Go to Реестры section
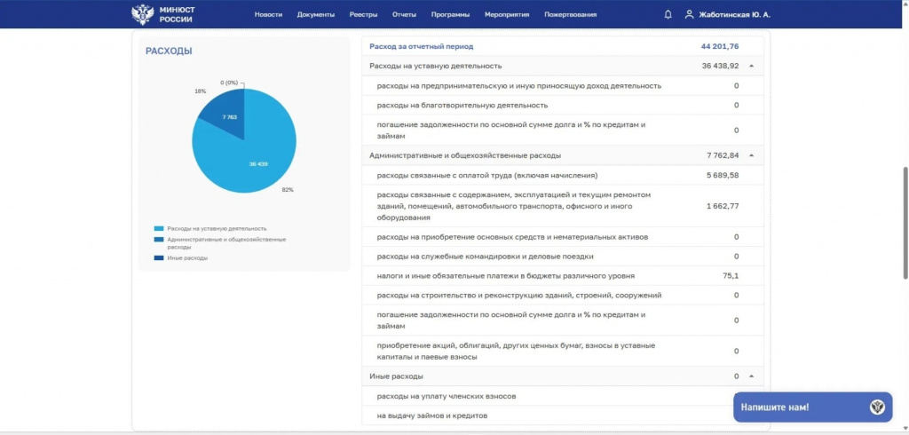 (363, 14)
